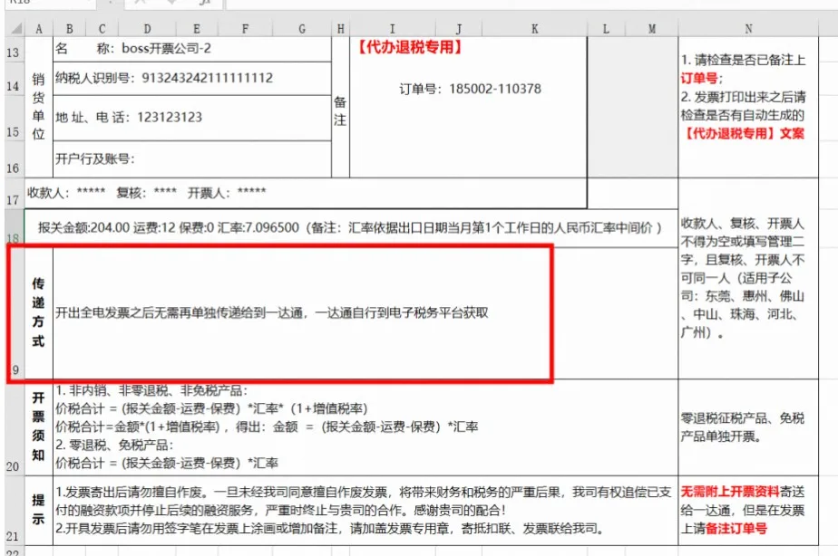Click the 地址、电话: 123123123 cell
Image resolution: width=838 pixels, height=556 pixels.
click(x=192, y=118)
